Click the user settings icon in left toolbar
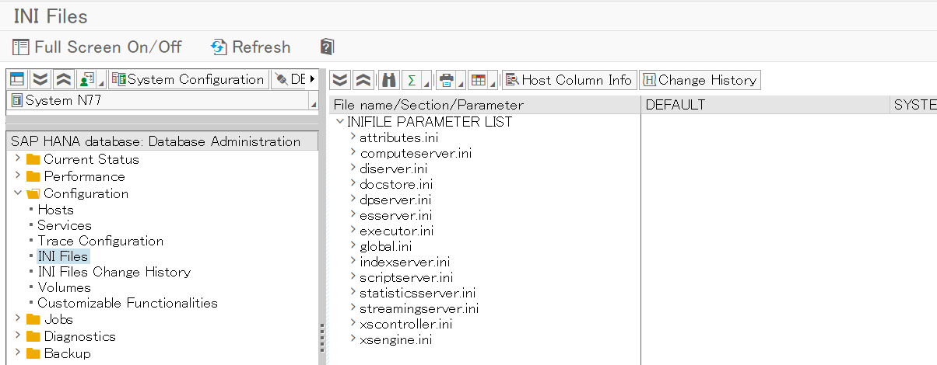 click(x=87, y=79)
